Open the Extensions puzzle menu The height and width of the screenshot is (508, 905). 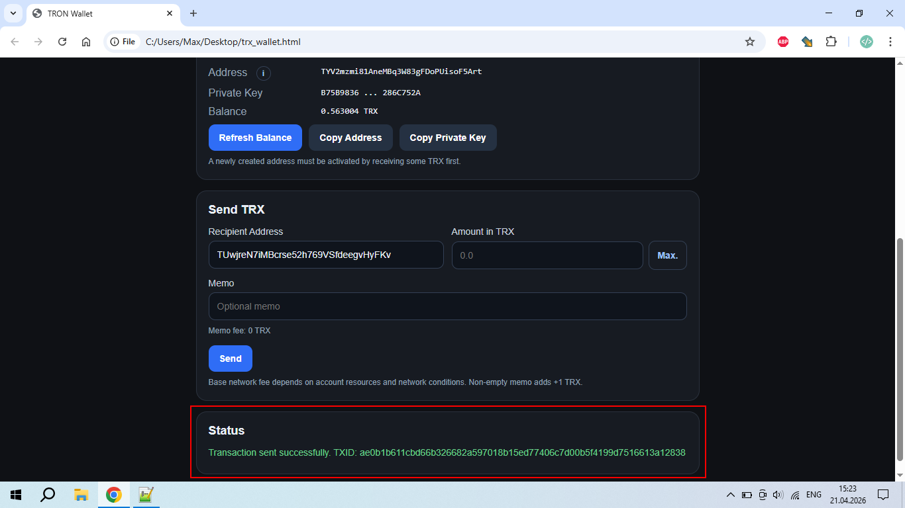(x=831, y=42)
